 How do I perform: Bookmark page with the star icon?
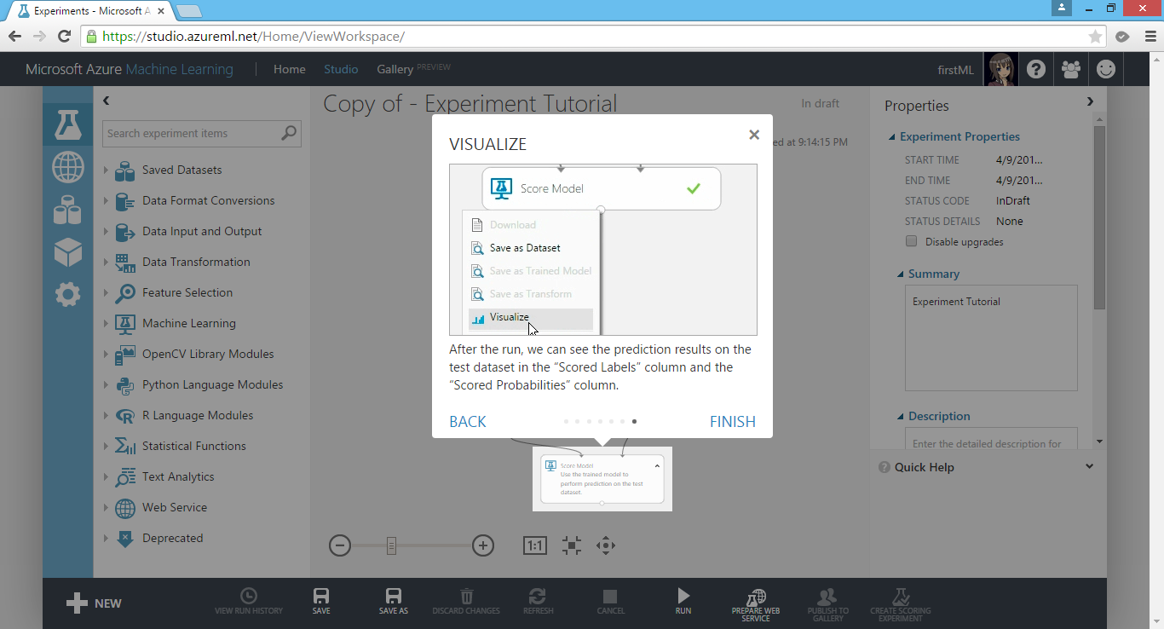[x=1095, y=37]
